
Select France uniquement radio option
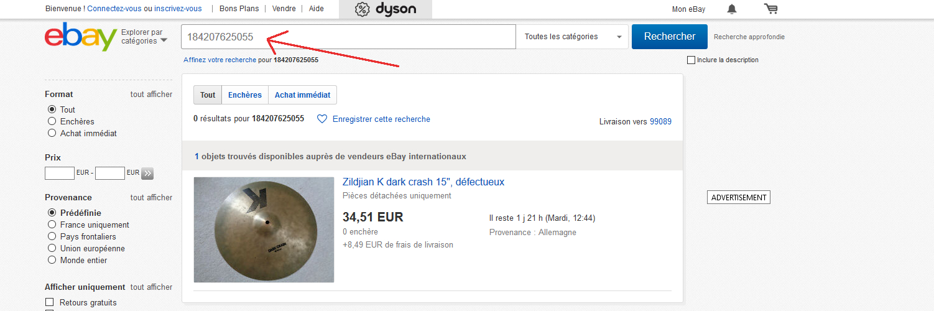coord(52,225)
